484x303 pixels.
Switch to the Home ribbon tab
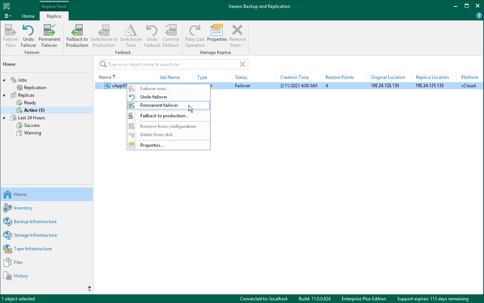(28, 16)
